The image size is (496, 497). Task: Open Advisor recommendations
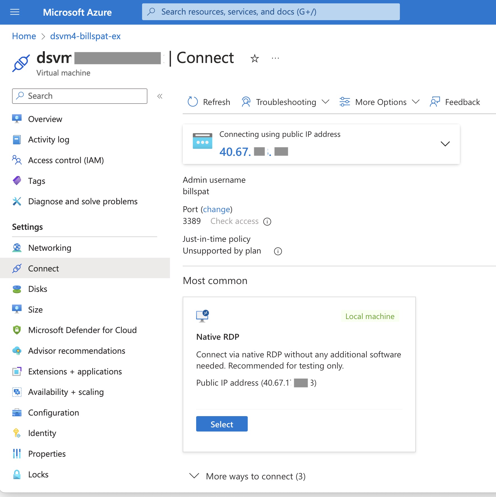coord(77,351)
